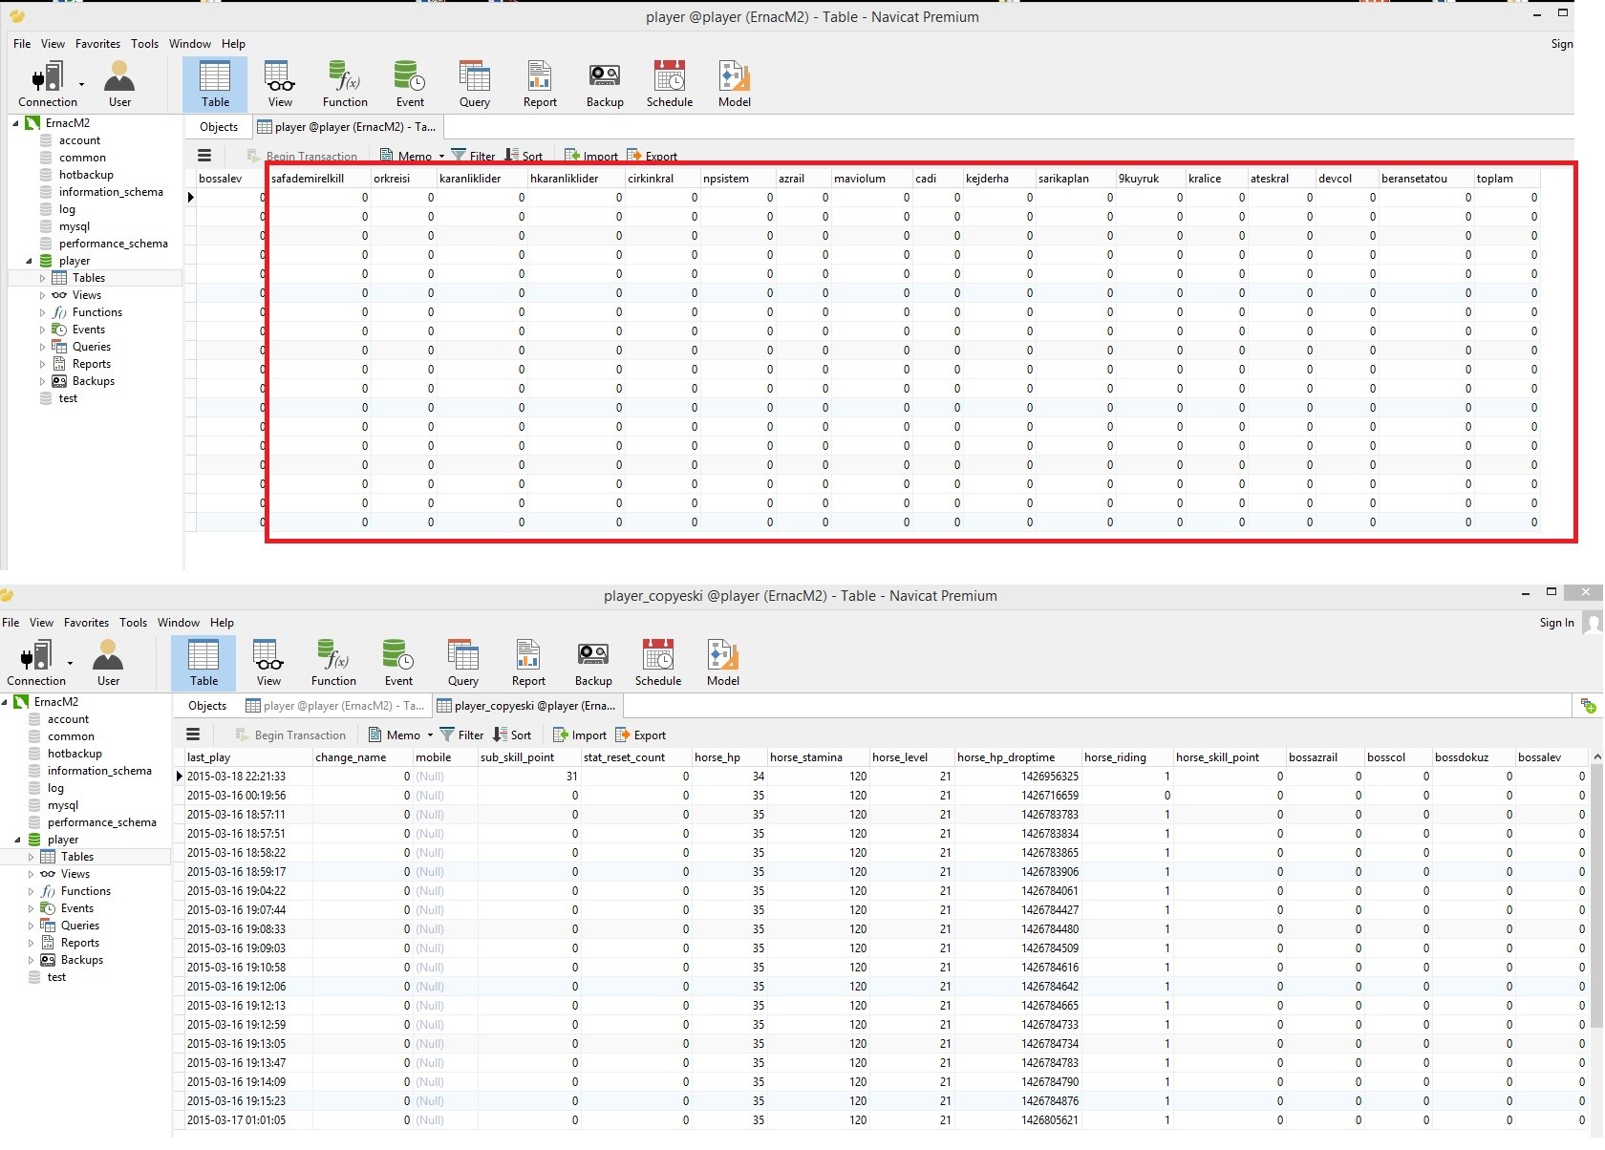Open File menu in upper window
The height and width of the screenshot is (1150, 1605).
(x=22, y=44)
